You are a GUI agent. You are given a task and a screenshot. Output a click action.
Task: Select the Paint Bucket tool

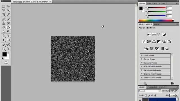(x=8, y=27)
